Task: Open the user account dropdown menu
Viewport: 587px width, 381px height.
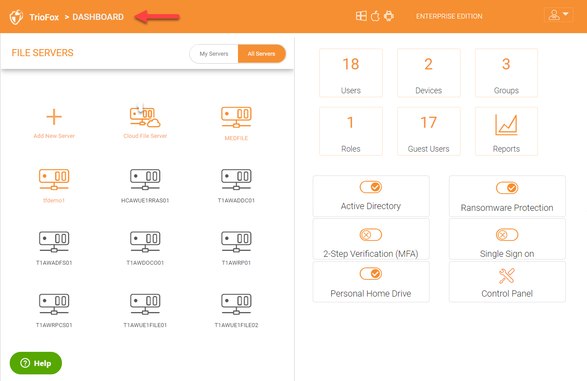Action: (559, 15)
